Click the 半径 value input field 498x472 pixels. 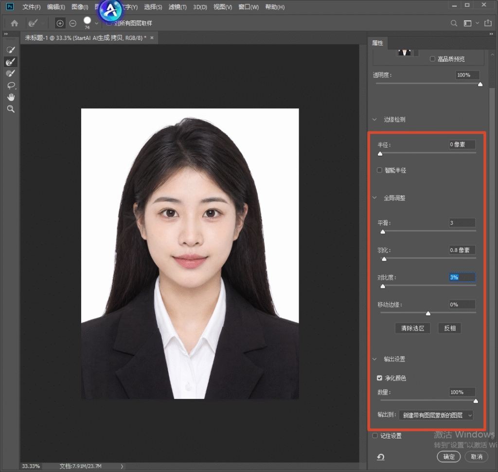pos(462,145)
